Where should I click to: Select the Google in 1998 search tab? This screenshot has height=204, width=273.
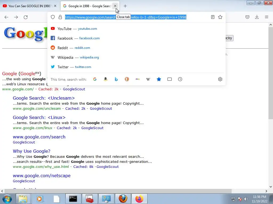pyautogui.click(x=90, y=6)
